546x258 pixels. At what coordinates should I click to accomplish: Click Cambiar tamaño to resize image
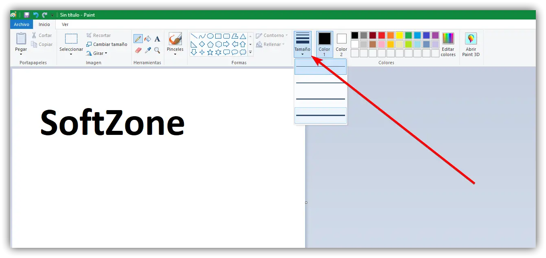[x=107, y=44]
